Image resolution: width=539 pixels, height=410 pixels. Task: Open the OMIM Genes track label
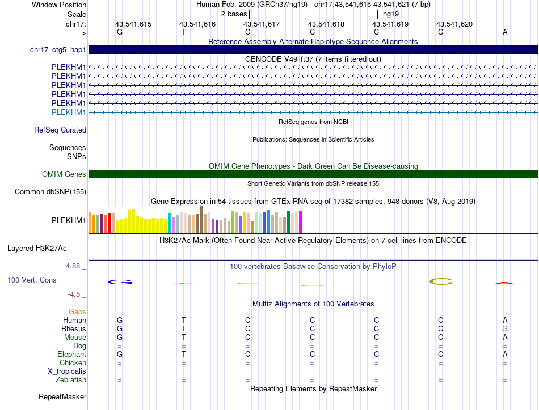coord(64,174)
